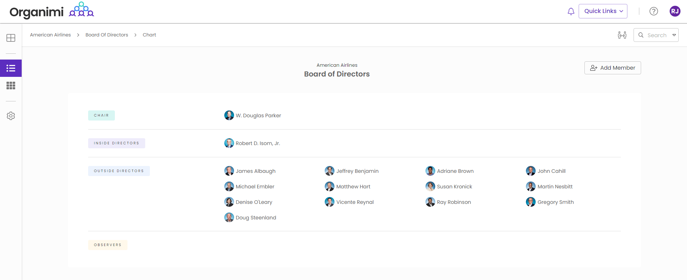The height and width of the screenshot is (280, 687).
Task: Click Vicente Reynal's avatar photo
Action: coord(329,202)
